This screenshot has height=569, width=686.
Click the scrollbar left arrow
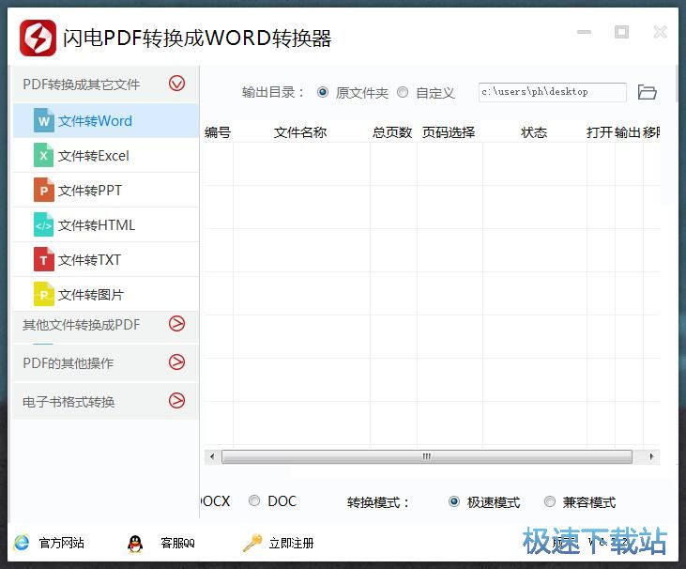(212, 456)
